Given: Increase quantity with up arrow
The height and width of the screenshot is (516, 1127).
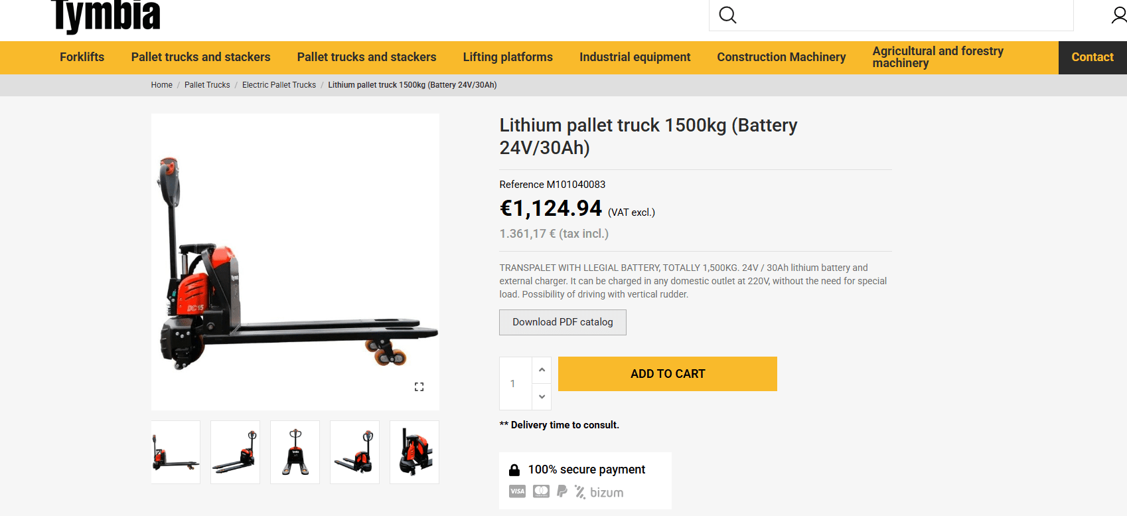Looking at the screenshot, I should (542, 370).
